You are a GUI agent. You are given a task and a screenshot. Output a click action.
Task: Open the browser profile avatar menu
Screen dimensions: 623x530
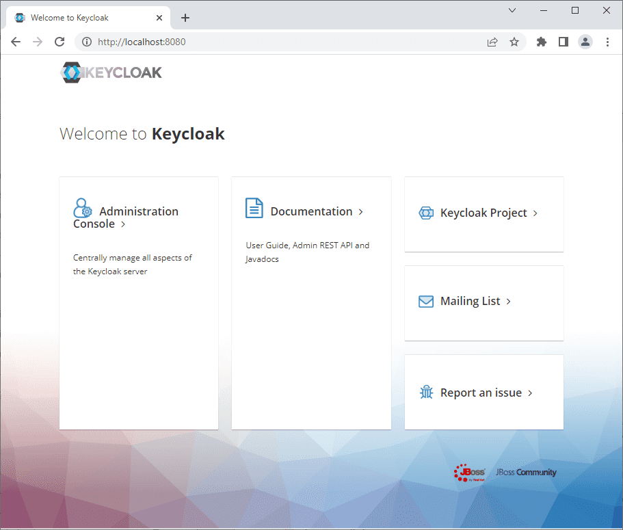click(585, 42)
